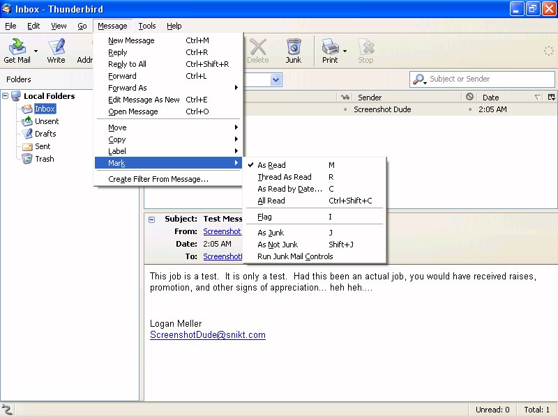The width and height of the screenshot is (558, 418).
Task: Open the View menu
Action: coord(59,26)
